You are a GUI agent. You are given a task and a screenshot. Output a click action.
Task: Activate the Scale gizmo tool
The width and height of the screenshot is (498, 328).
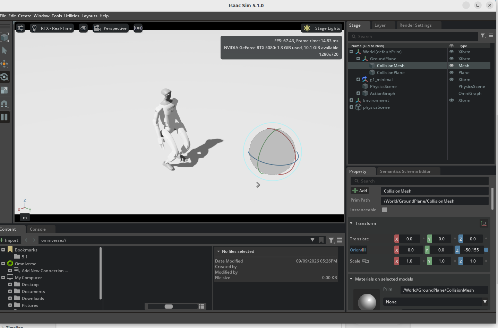[x=5, y=90]
